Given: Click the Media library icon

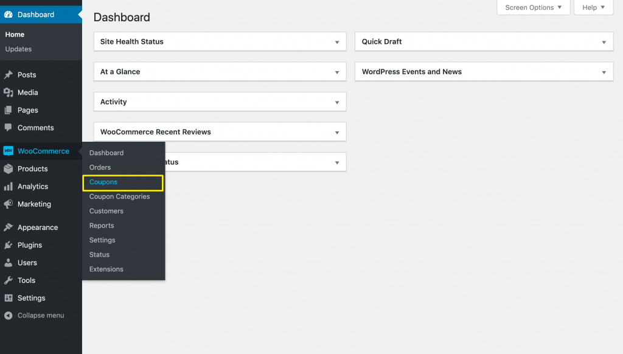Looking at the screenshot, I should (9, 92).
